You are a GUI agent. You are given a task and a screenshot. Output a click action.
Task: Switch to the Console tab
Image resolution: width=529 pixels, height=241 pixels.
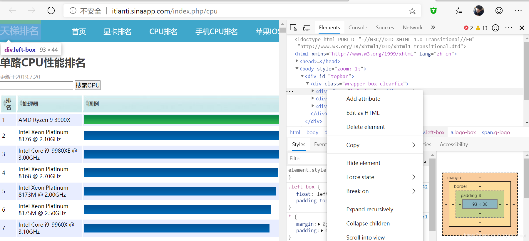358,28
